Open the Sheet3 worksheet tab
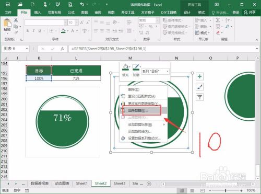This screenshot has width=261, height=194. click(120, 184)
